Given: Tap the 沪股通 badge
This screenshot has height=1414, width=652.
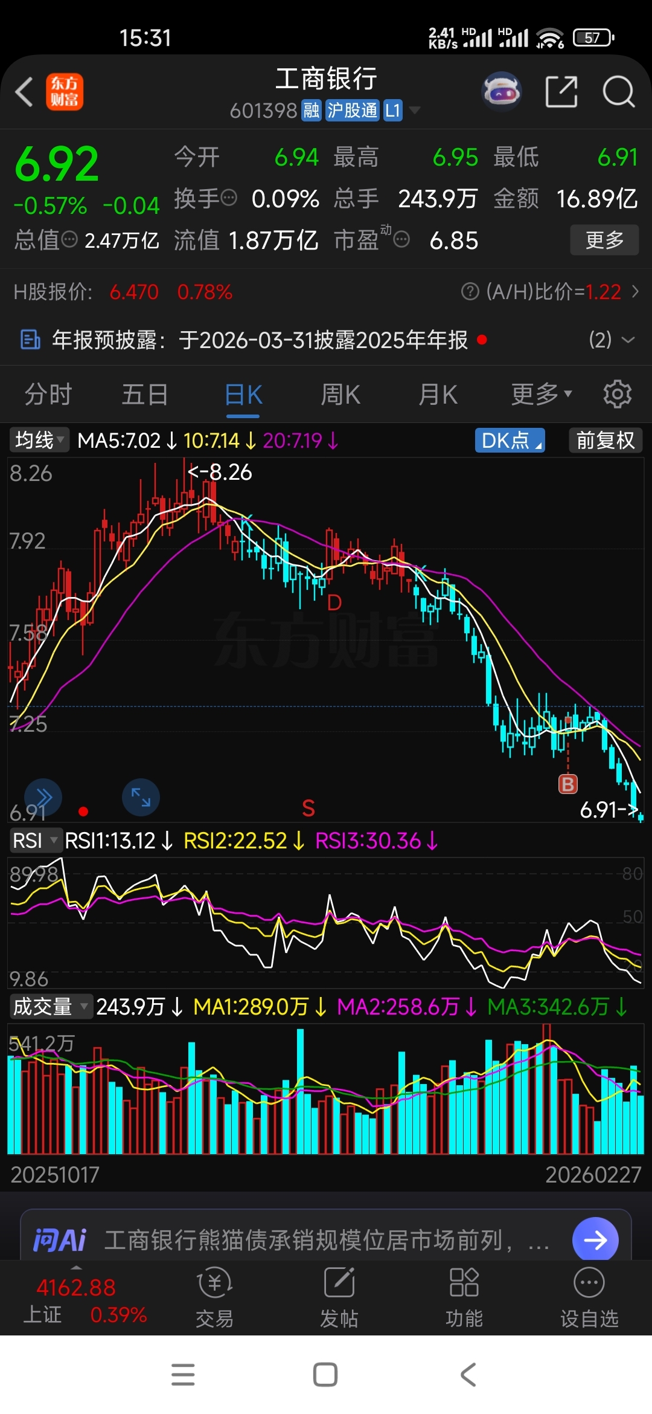Looking at the screenshot, I should click(x=353, y=111).
